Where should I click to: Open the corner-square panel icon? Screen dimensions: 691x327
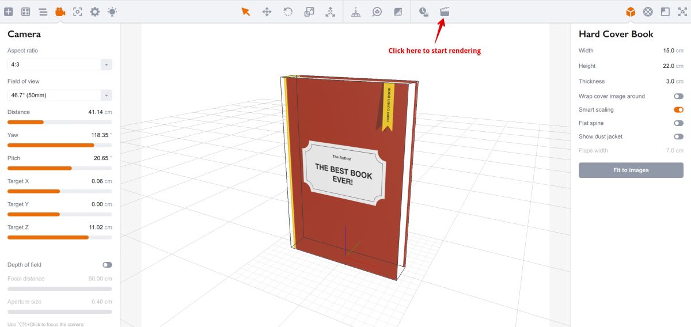[665, 12]
